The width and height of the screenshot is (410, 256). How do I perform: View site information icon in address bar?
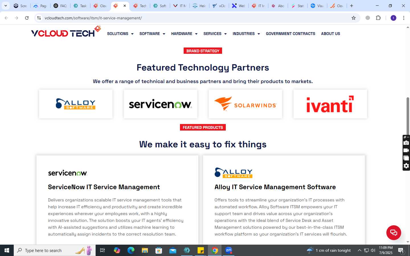[39, 18]
